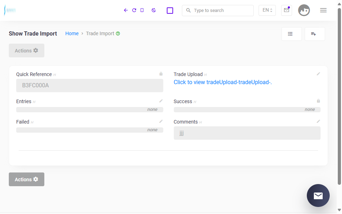Click the Success lock icon
This screenshot has height=214, width=342.
[318, 101]
